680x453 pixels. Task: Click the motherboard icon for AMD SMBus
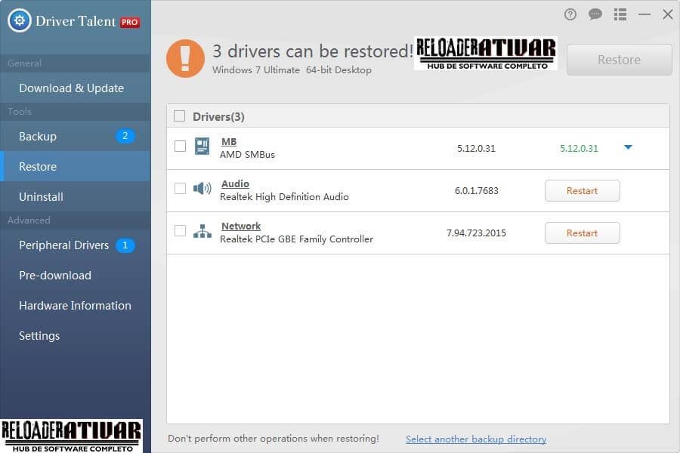[x=202, y=146]
